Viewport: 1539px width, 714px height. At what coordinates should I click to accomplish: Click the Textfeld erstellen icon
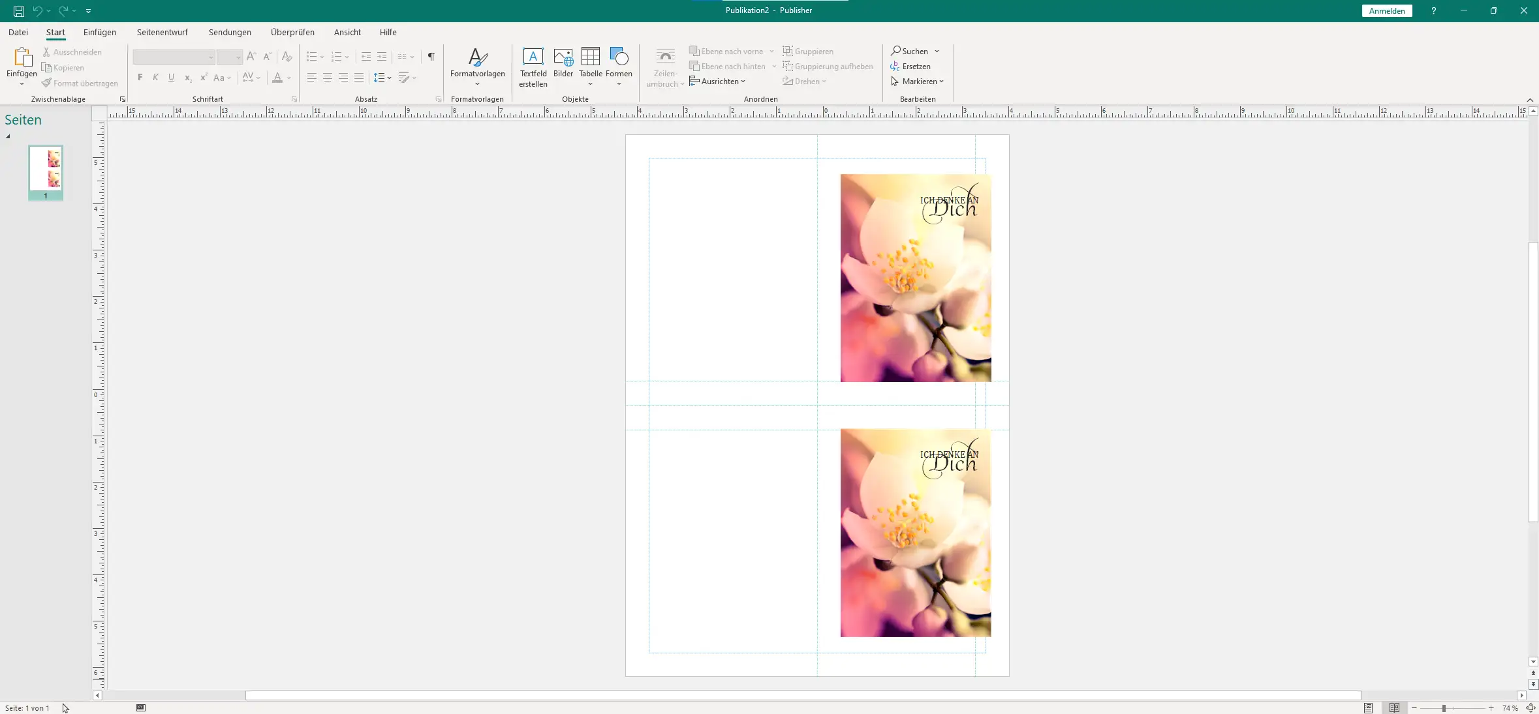click(533, 57)
